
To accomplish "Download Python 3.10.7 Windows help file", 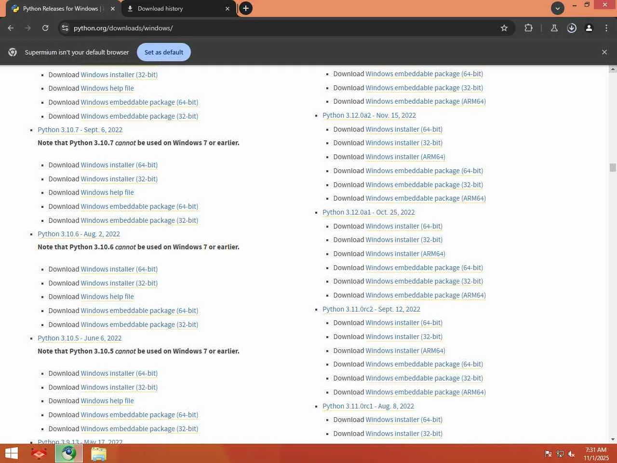I will [107, 192].
